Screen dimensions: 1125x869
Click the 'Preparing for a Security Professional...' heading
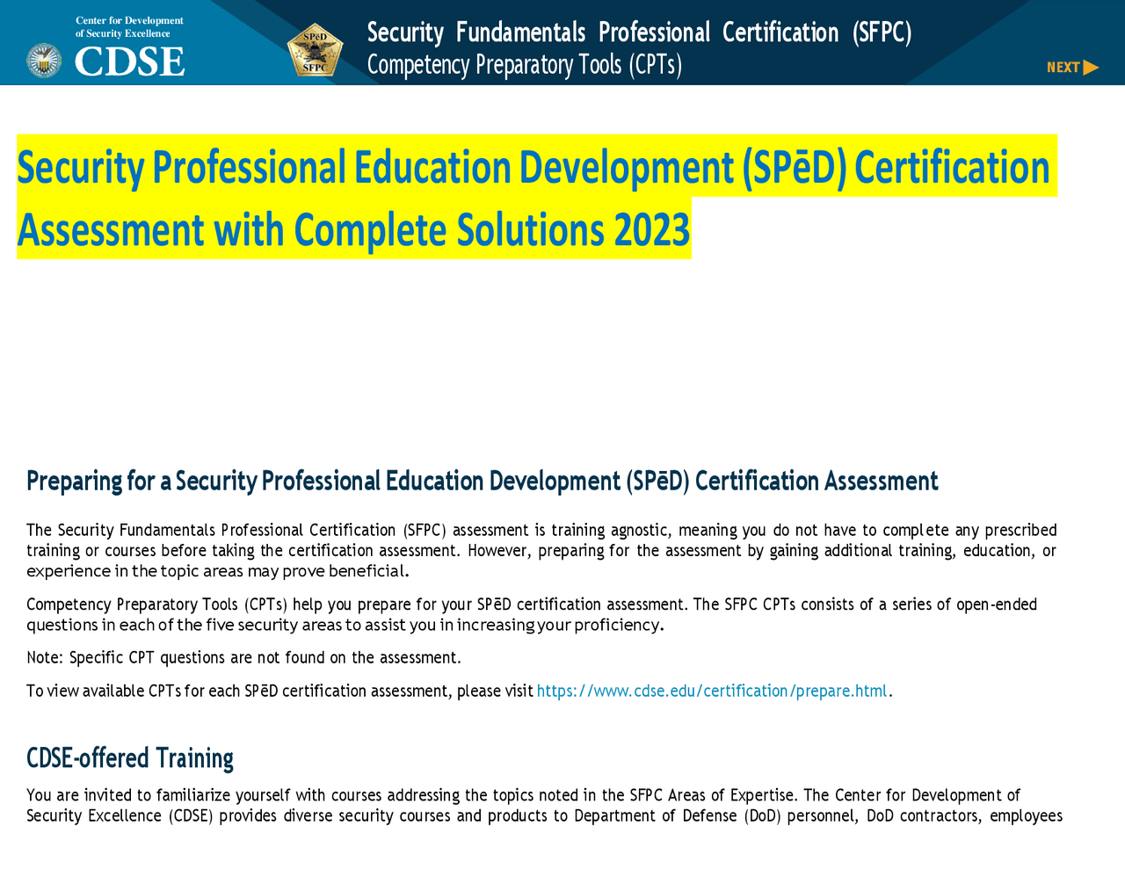click(x=482, y=481)
